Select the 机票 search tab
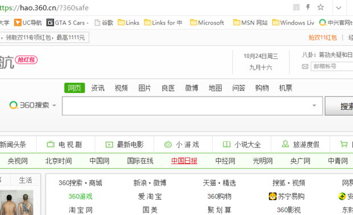The height and width of the screenshot is (215, 353). coord(285,88)
